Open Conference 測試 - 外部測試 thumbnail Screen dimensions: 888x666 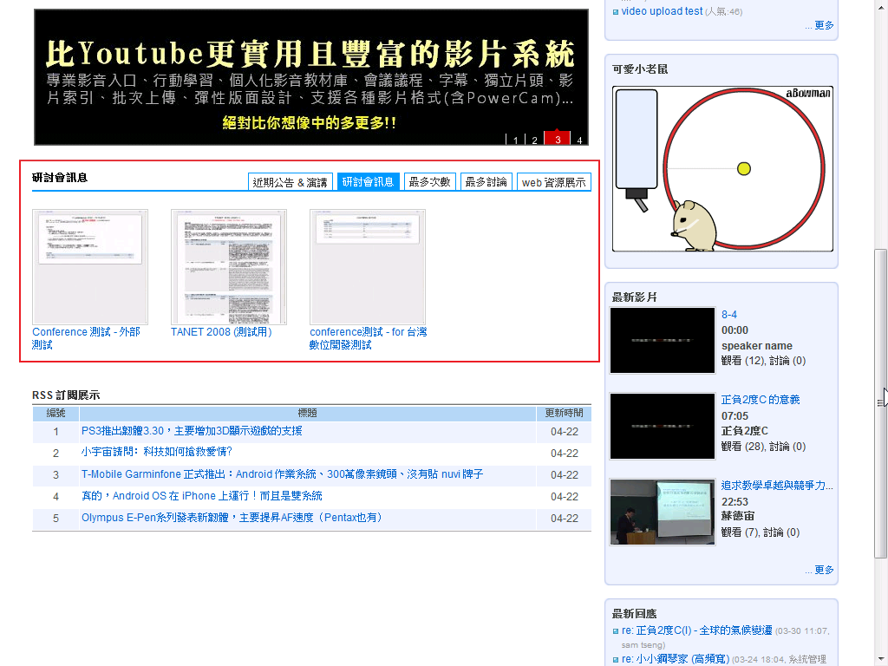pyautogui.click(x=89, y=266)
